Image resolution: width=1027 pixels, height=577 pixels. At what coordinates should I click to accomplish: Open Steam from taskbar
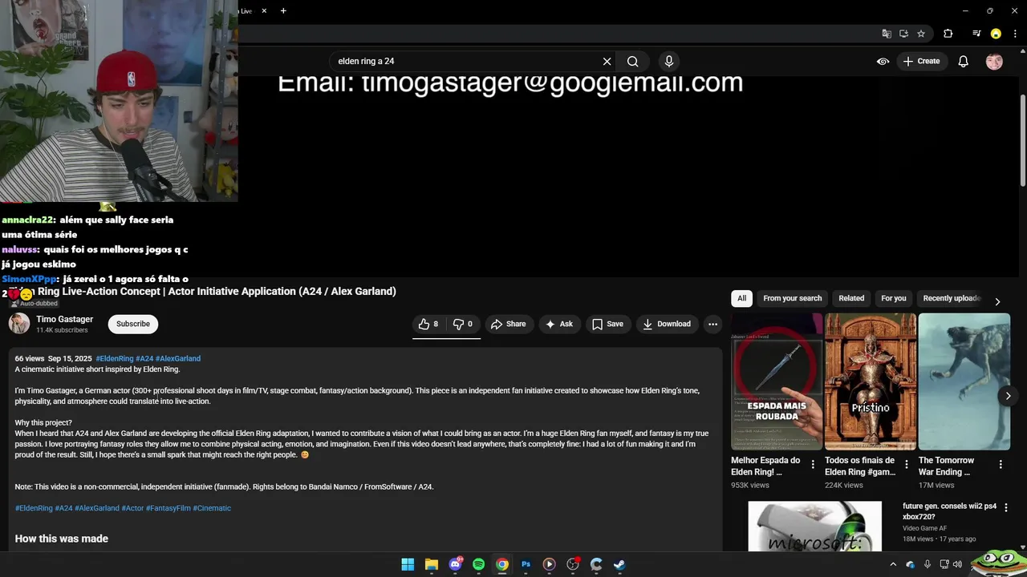619,564
